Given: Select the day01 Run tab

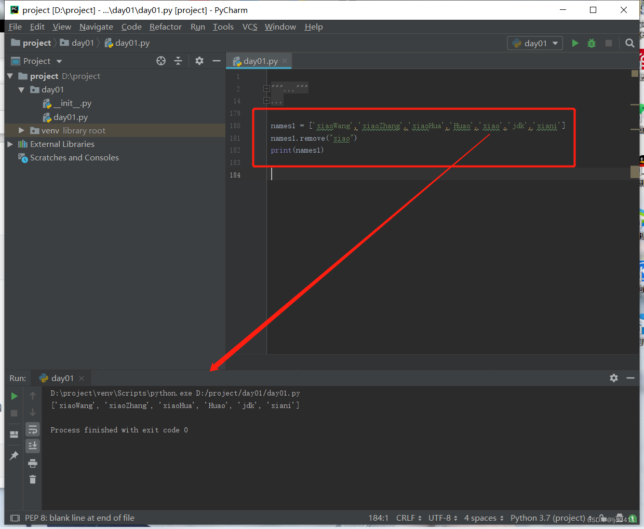Looking at the screenshot, I should pyautogui.click(x=61, y=378).
